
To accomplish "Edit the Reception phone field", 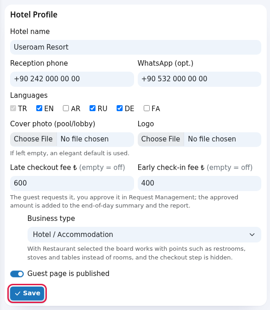I will (72, 79).
